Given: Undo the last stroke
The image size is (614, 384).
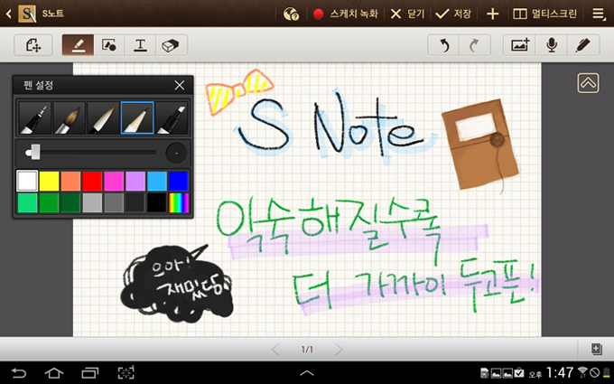Looking at the screenshot, I should pos(443,45).
